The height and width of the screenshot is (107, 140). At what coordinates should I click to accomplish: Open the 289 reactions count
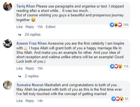pos(126,25)
